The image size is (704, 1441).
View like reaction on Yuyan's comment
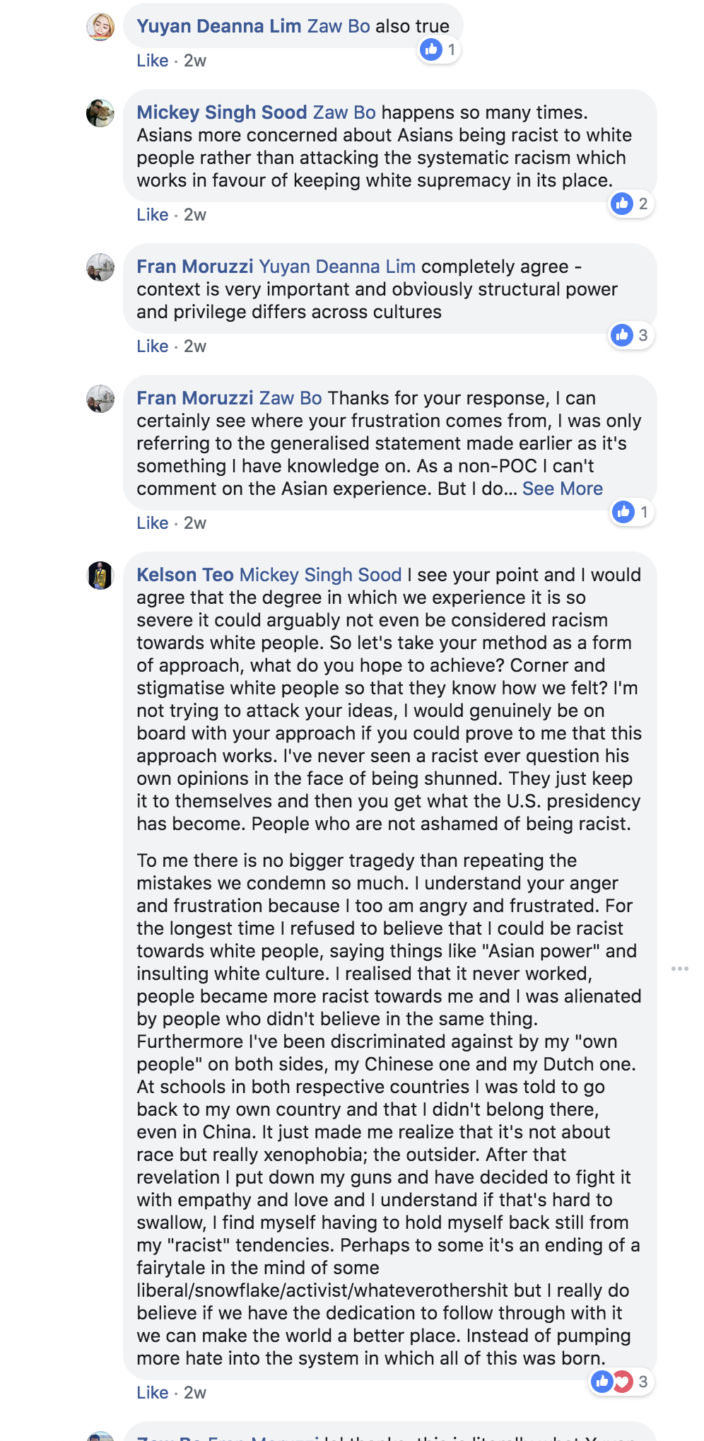[x=439, y=49]
